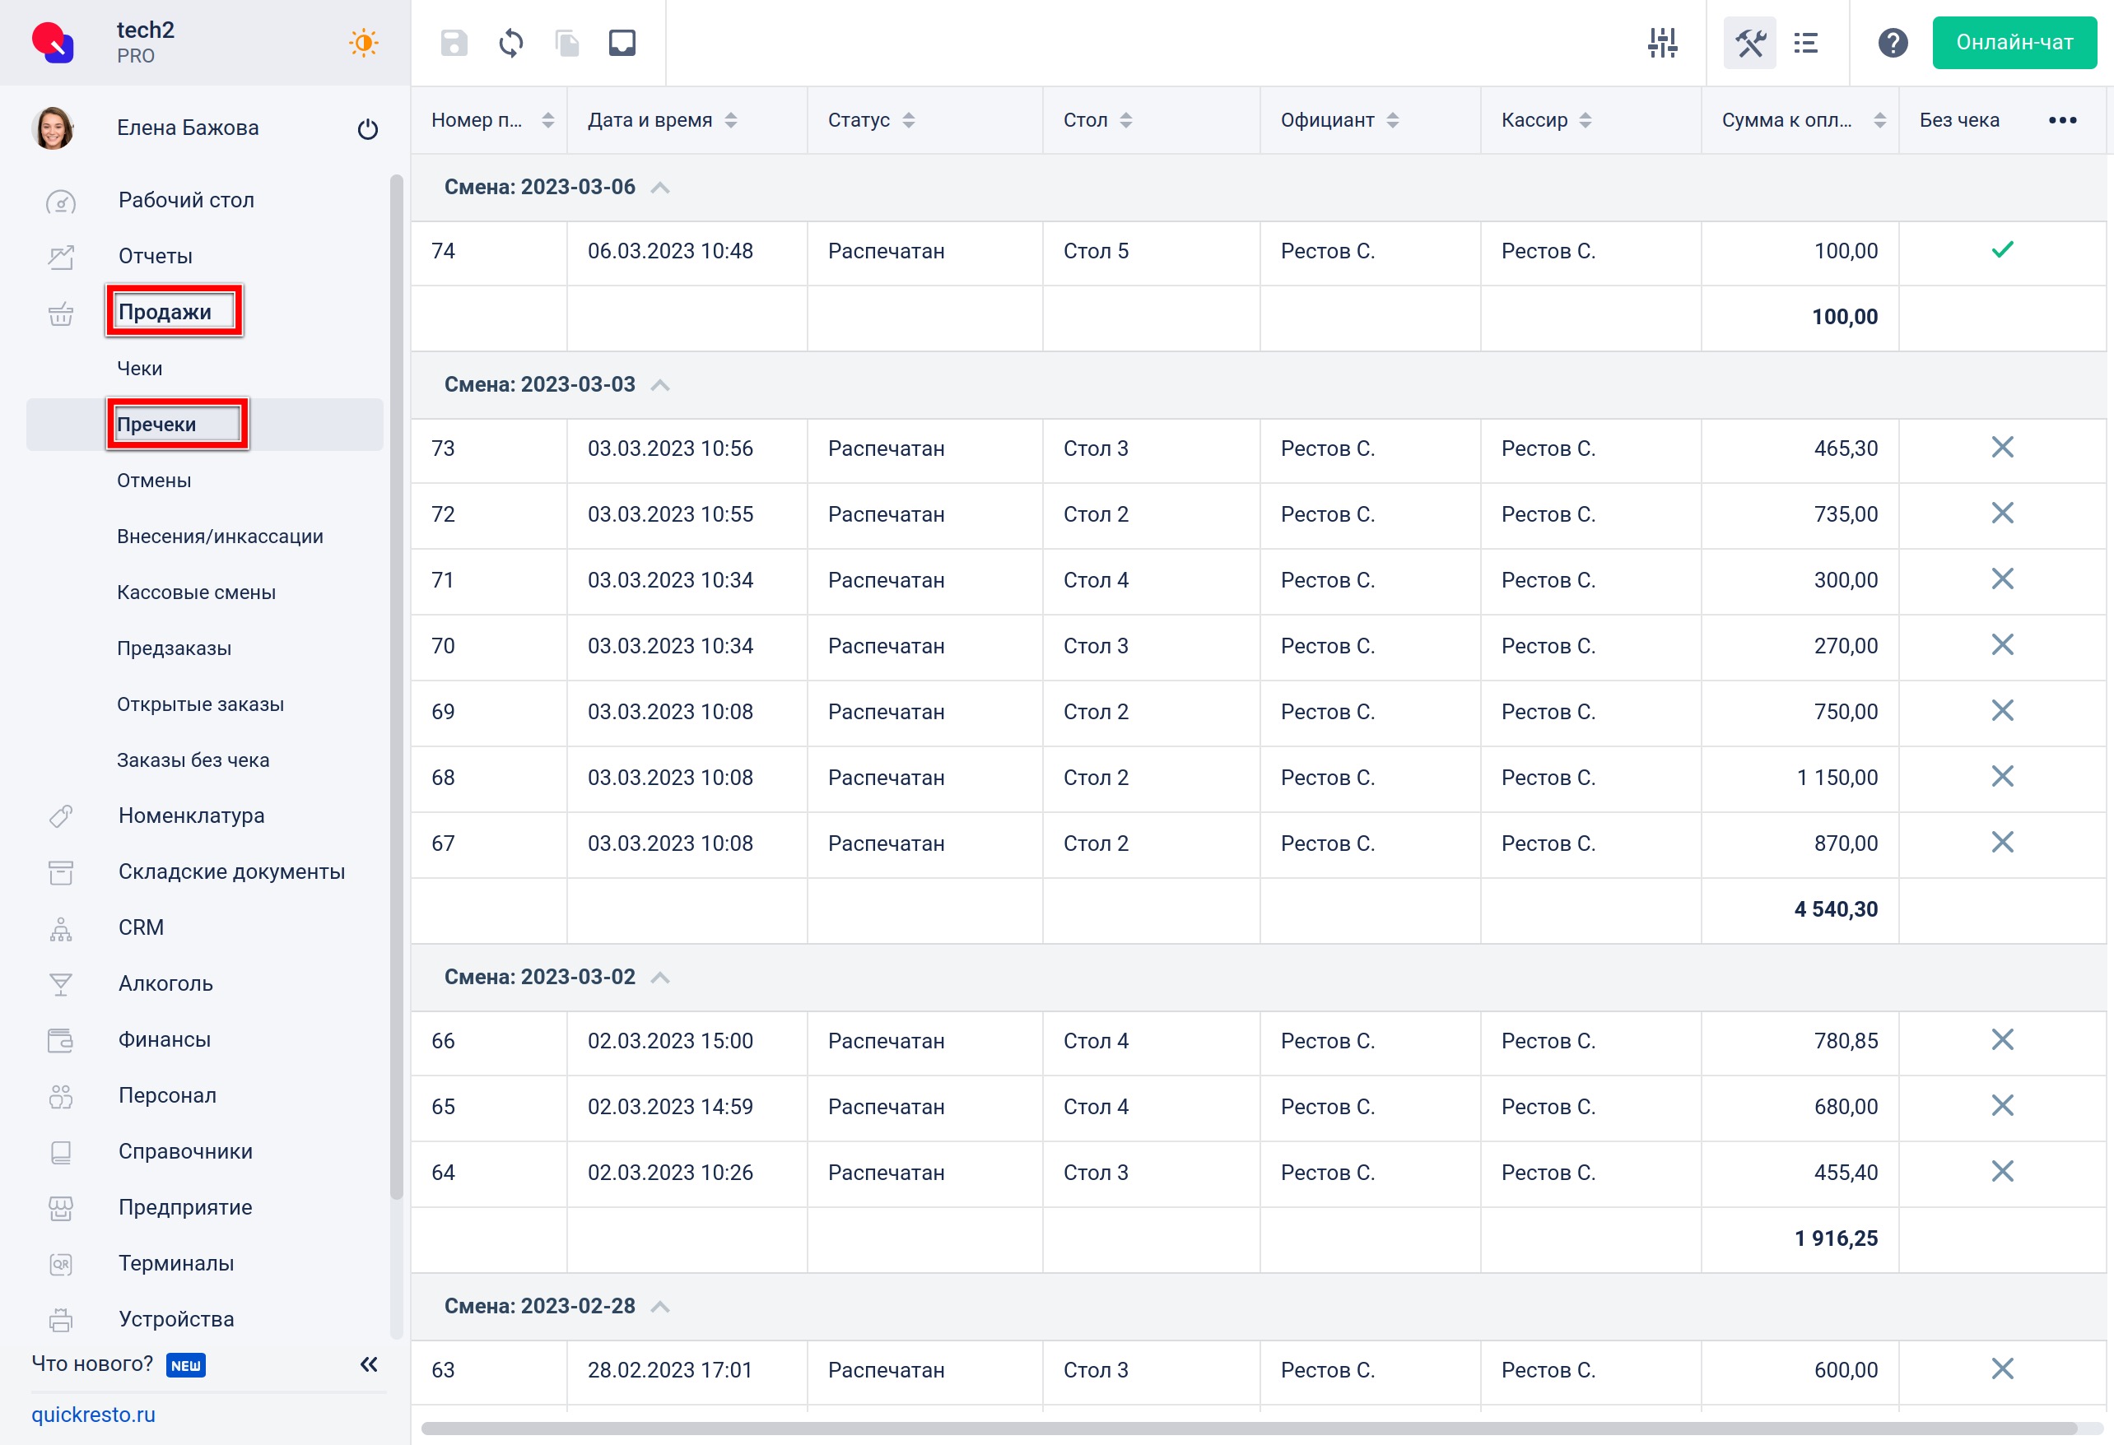Click the cross mark in row 69
Image resolution: width=2114 pixels, height=1445 pixels.
click(2003, 710)
